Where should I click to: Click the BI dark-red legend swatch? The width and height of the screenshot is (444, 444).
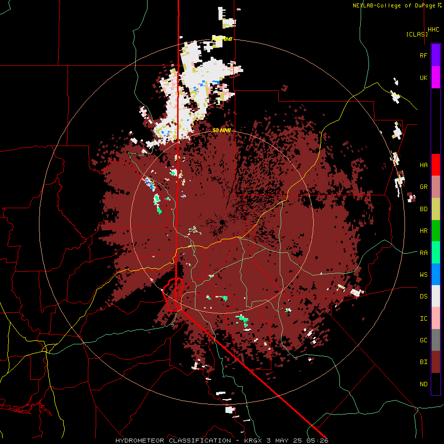coord(436,362)
